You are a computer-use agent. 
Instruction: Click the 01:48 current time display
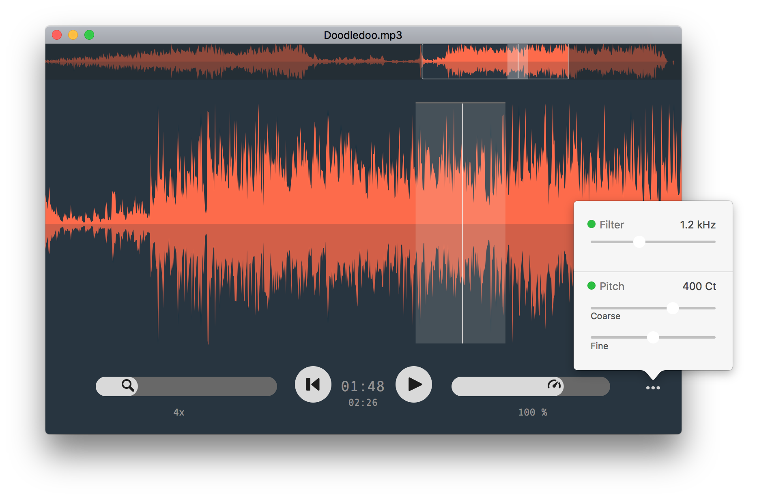(x=363, y=386)
